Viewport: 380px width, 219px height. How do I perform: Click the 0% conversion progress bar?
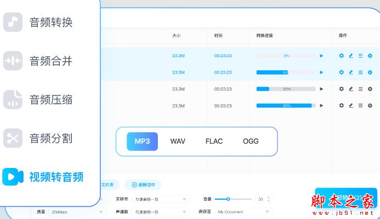286,56
